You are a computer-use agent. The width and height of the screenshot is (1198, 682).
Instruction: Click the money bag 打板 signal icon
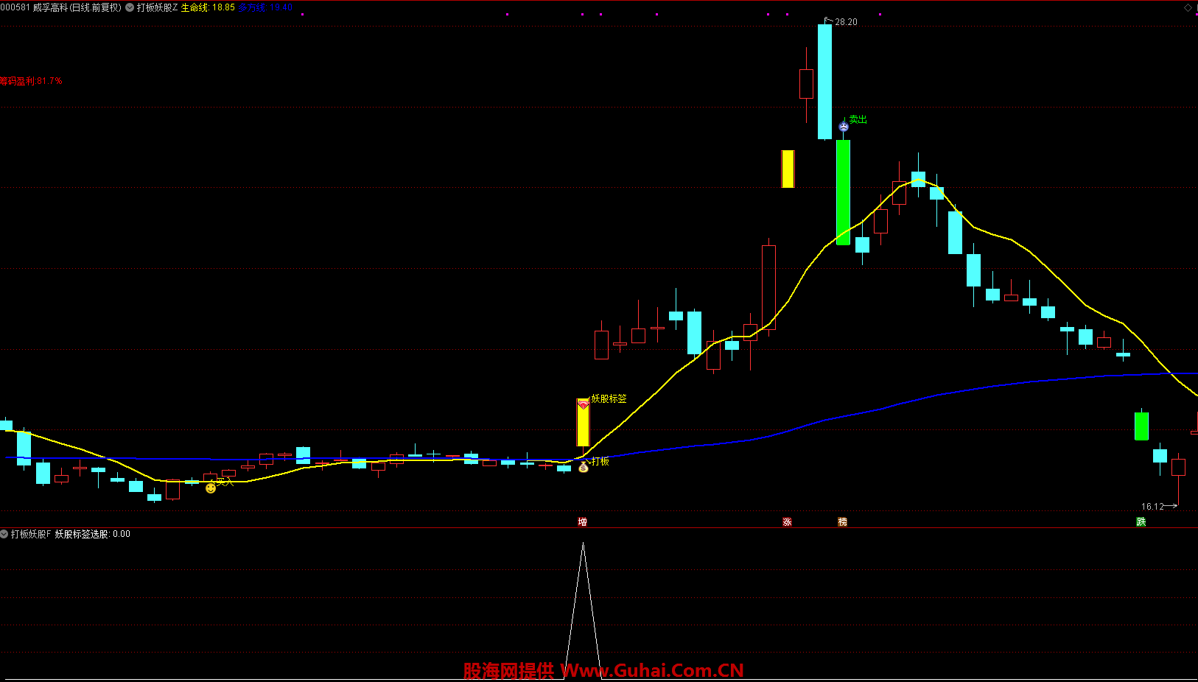click(584, 467)
